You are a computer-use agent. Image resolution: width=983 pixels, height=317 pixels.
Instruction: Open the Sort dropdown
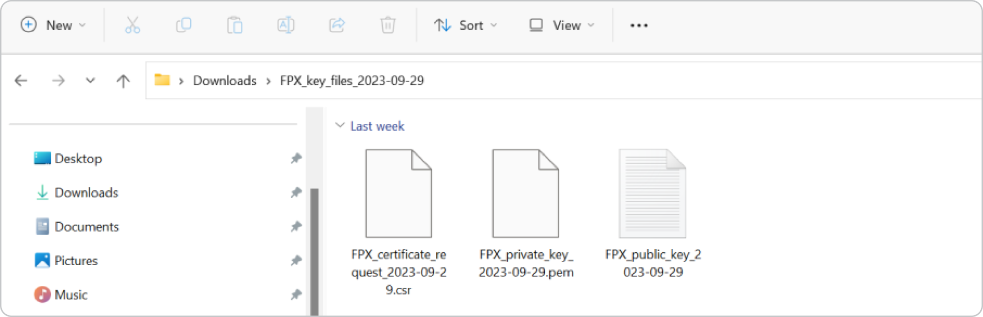(465, 25)
